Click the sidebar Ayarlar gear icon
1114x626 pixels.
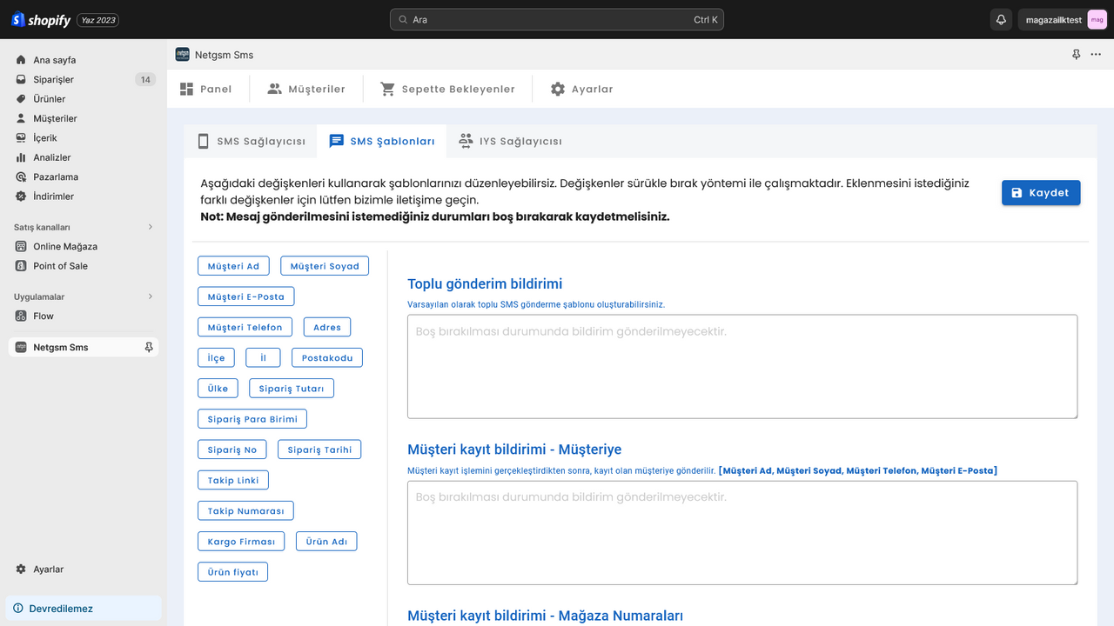click(x=21, y=569)
